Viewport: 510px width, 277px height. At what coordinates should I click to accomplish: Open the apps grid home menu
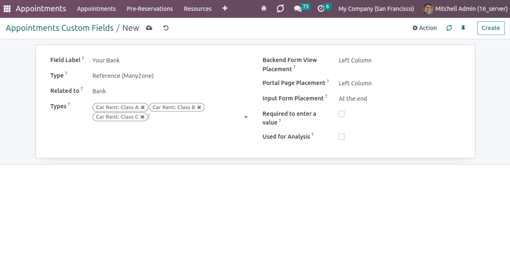click(x=7, y=9)
